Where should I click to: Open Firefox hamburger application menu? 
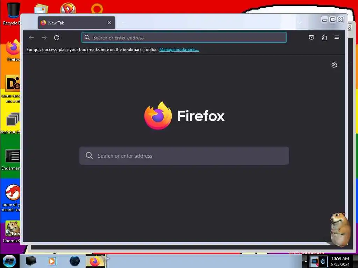point(337,37)
